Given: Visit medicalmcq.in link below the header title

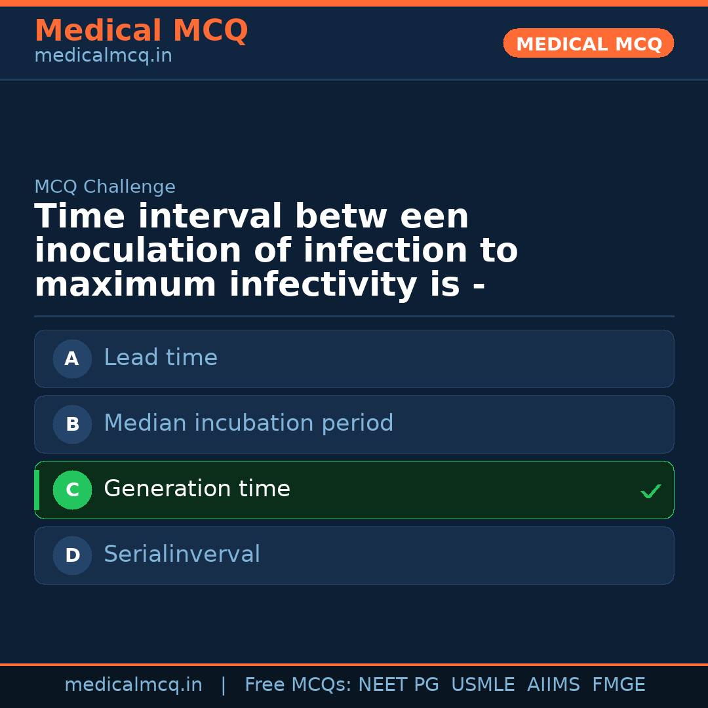Looking at the screenshot, I should coord(103,56).
